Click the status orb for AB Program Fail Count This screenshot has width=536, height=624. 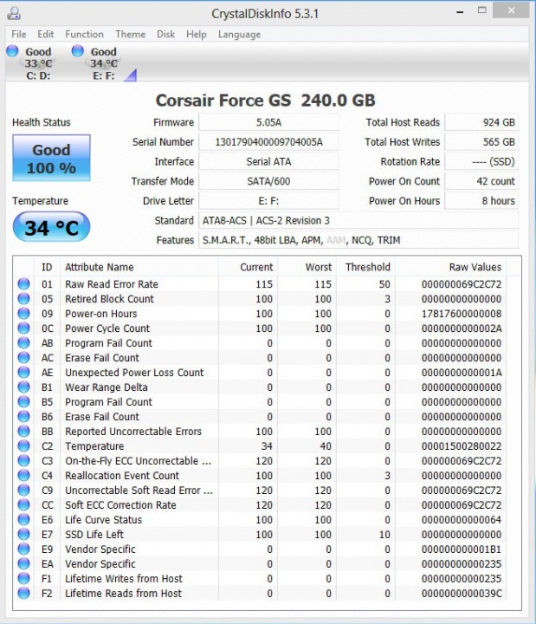point(24,342)
